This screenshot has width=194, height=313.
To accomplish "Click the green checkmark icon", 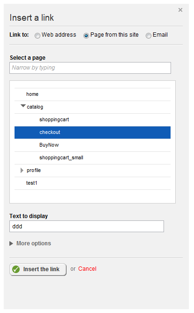I will tap(16, 269).
